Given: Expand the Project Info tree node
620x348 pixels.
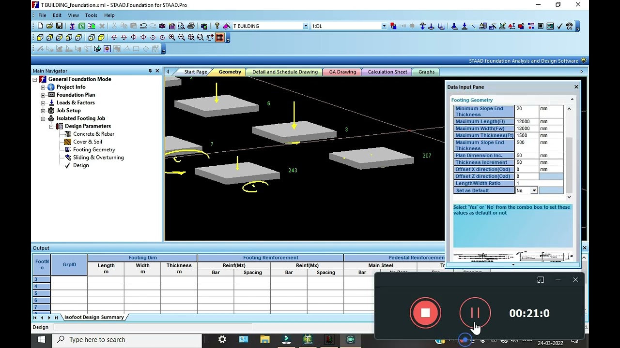Looking at the screenshot, I should [x=43, y=87].
